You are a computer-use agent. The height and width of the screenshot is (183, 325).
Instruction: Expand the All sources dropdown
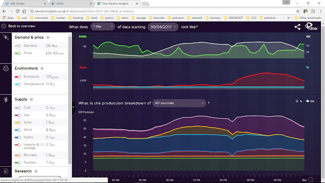179,103
